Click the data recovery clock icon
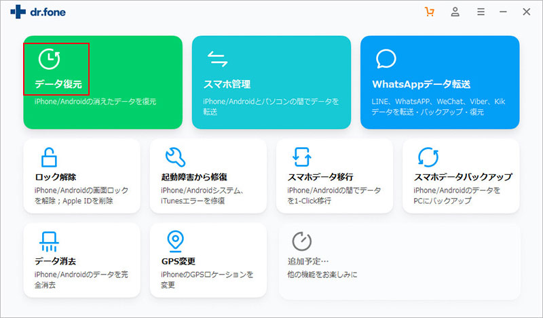 49,60
